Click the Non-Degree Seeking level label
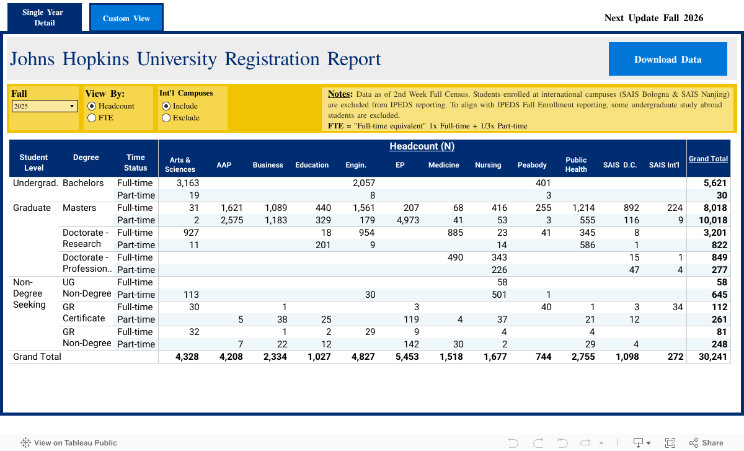The height and width of the screenshot is (451, 744). pos(29,293)
